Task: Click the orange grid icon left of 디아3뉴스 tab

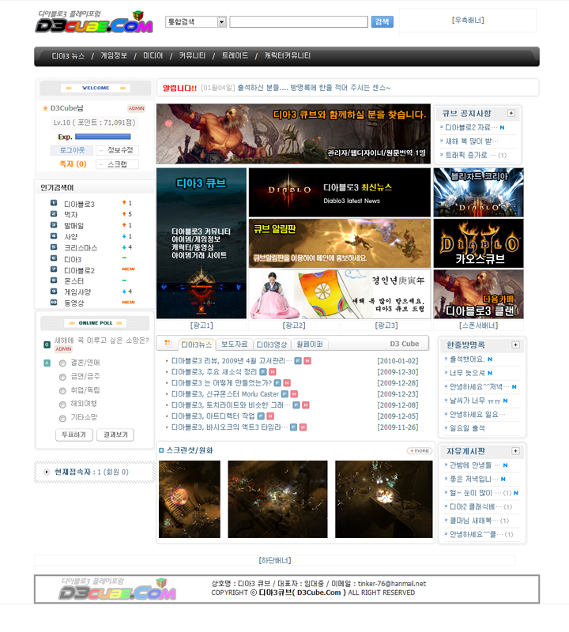Action: 168,344
